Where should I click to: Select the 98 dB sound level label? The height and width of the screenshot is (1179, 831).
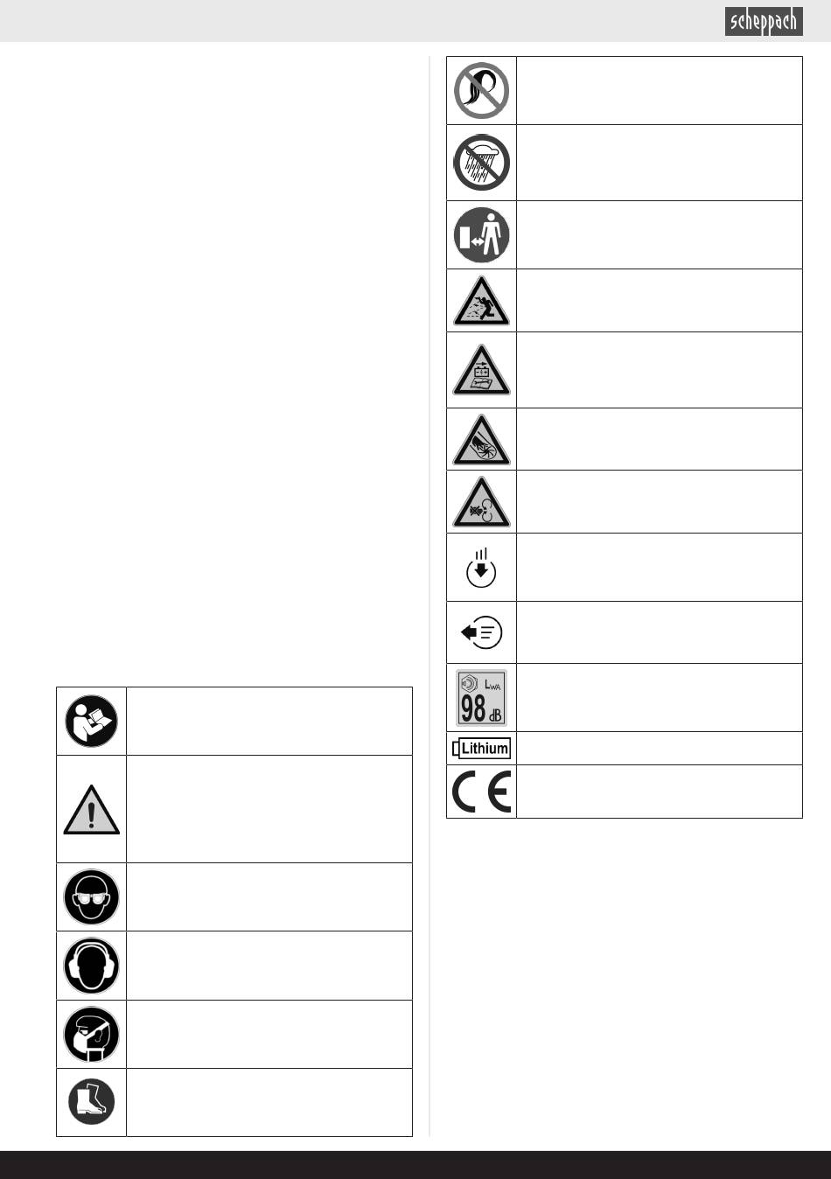point(482,698)
